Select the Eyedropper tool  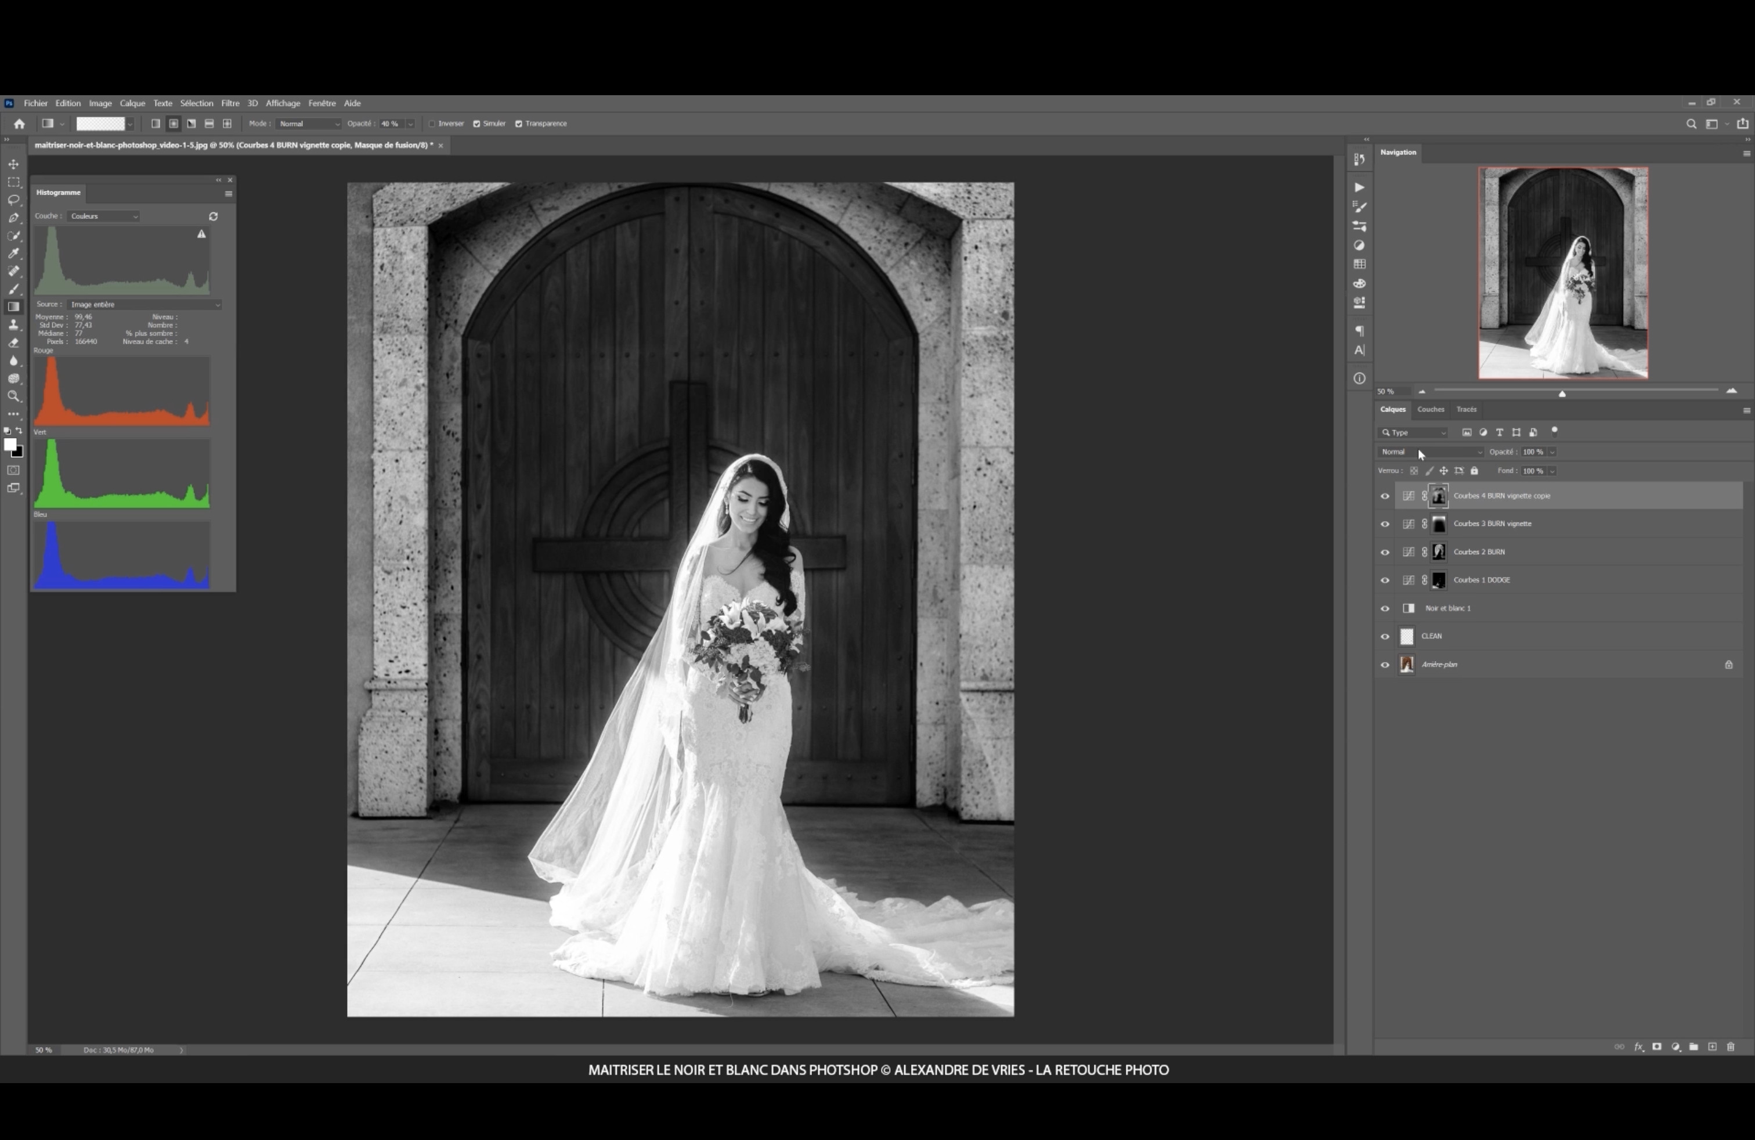13,254
